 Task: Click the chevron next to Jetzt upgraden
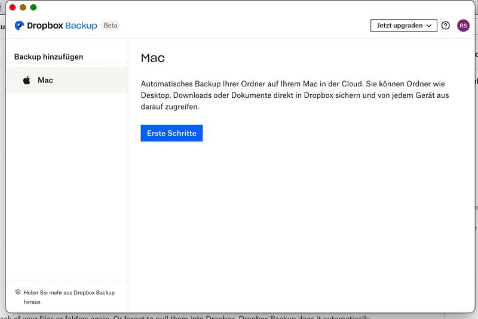428,26
